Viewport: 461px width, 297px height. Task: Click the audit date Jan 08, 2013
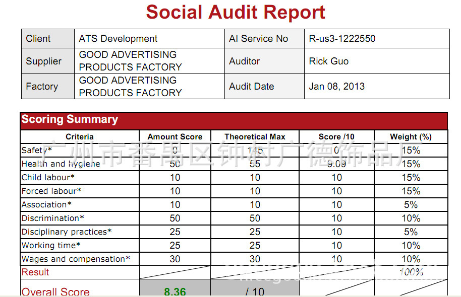pyautogui.click(x=336, y=87)
